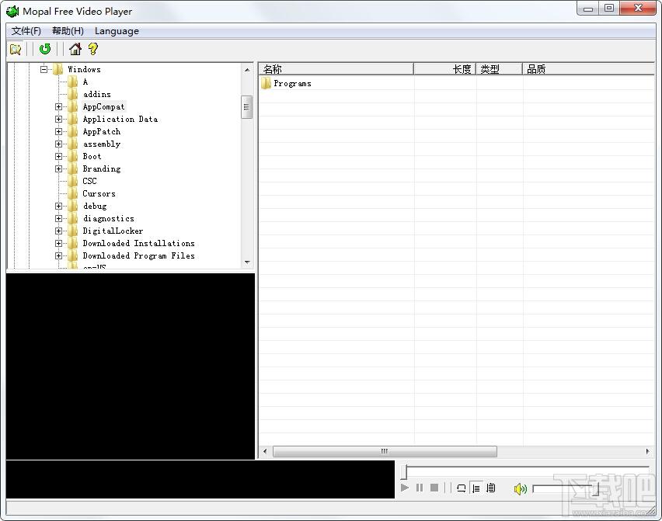Open the 帮助(H) menu
This screenshot has height=521, width=662.
point(68,31)
